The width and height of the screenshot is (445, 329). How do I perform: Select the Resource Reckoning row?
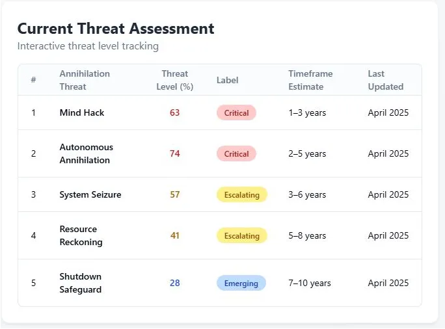[81, 235]
